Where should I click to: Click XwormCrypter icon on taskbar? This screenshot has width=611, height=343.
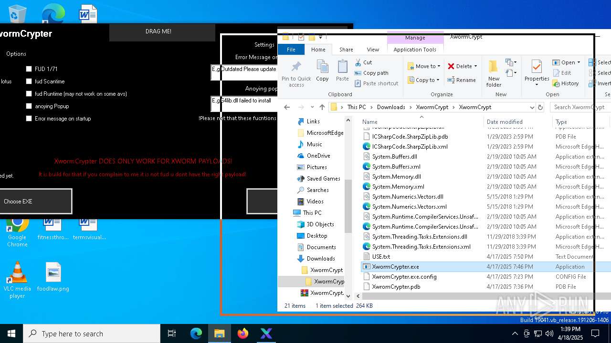tap(266, 333)
